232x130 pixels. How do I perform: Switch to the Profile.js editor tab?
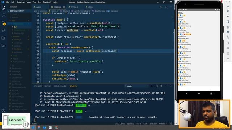[x=74, y=7]
